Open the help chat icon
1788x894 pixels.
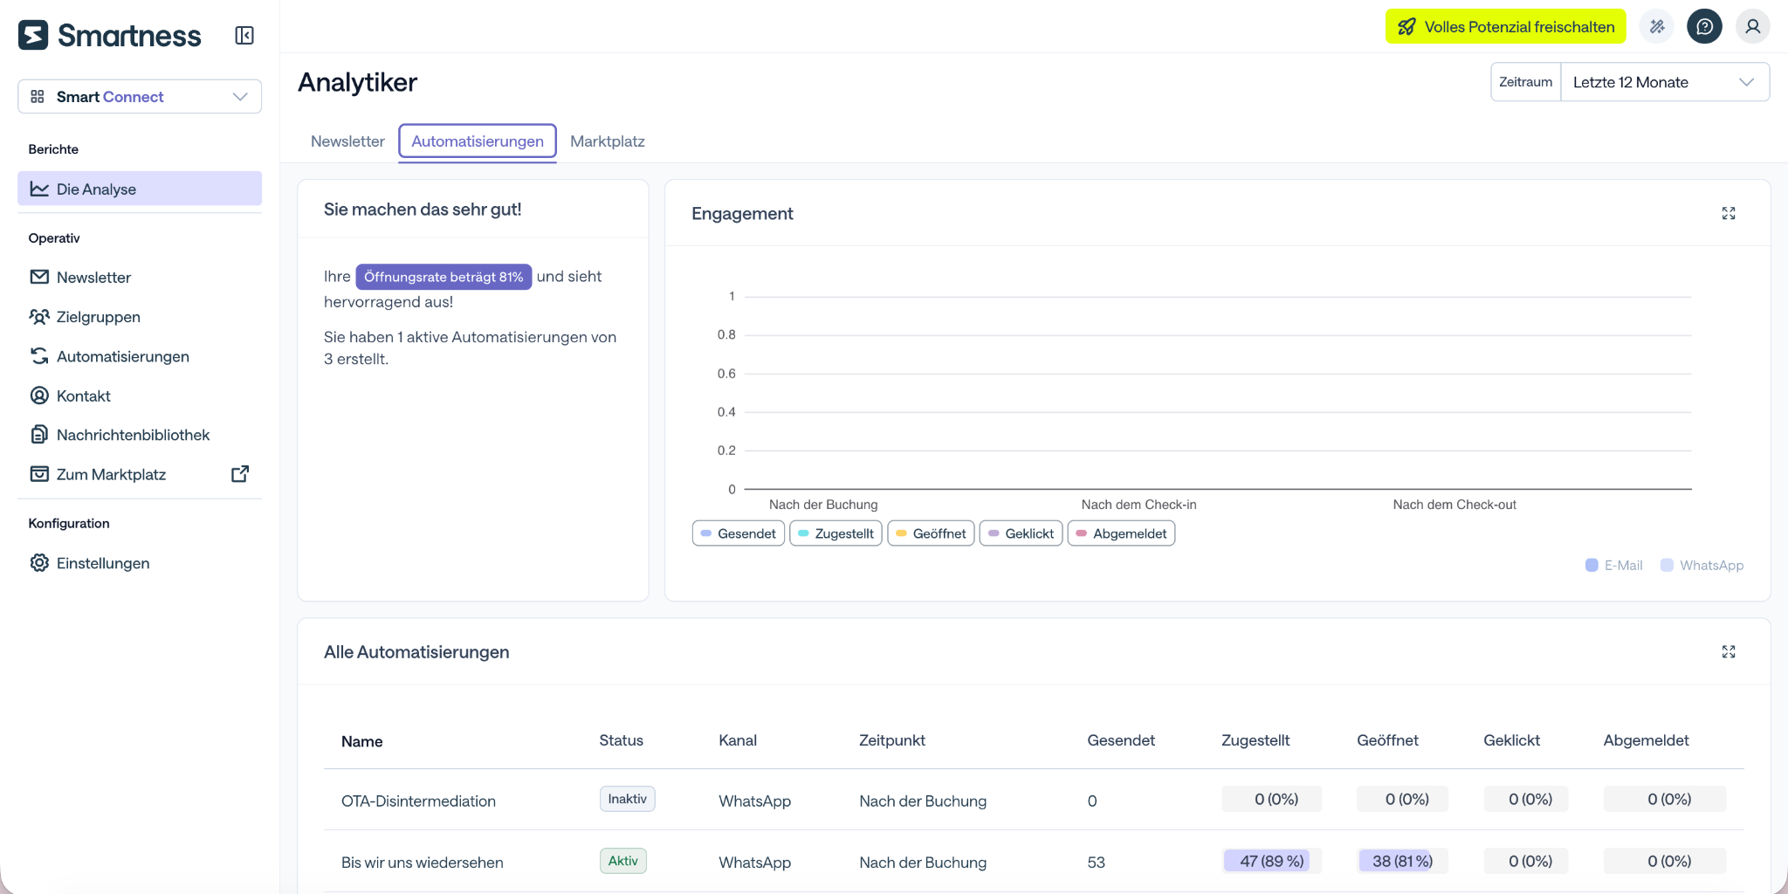[1704, 27]
